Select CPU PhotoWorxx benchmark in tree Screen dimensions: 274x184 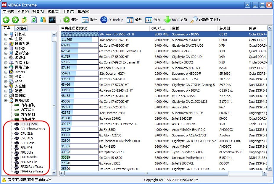coord(33,129)
